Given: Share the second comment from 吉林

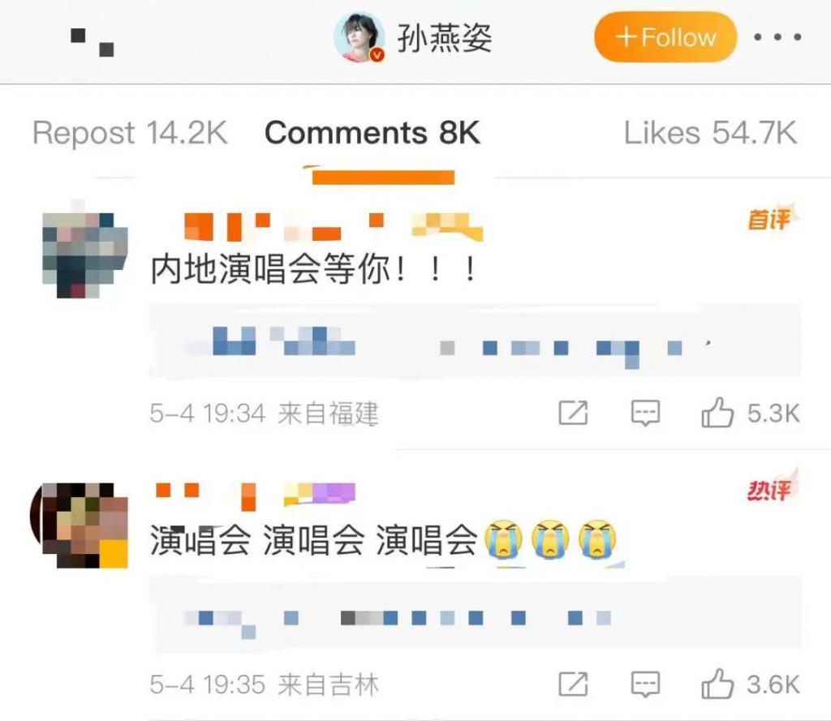Looking at the screenshot, I should (574, 684).
